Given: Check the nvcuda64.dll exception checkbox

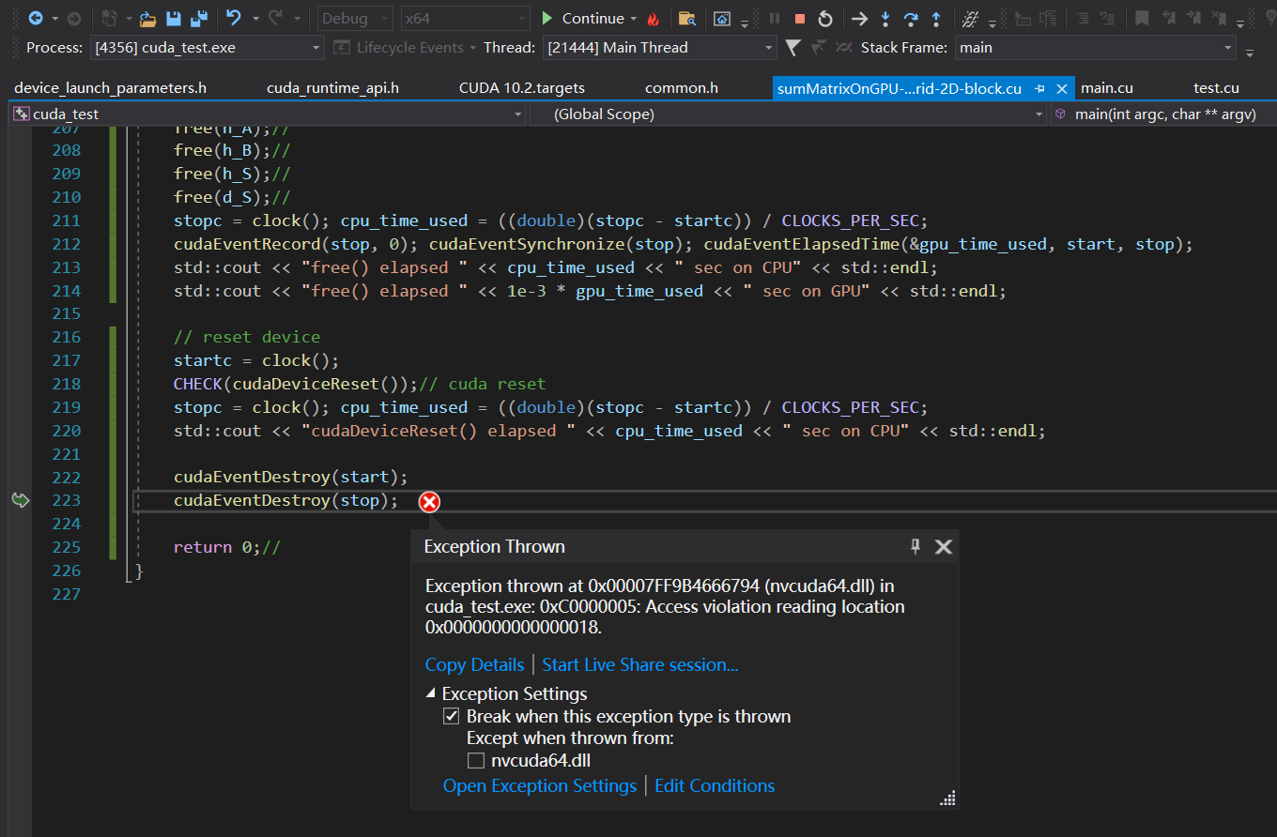Looking at the screenshot, I should point(476,761).
